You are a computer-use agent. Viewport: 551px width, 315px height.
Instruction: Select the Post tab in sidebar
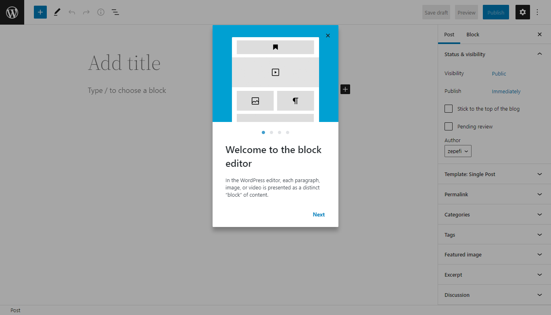tap(449, 34)
